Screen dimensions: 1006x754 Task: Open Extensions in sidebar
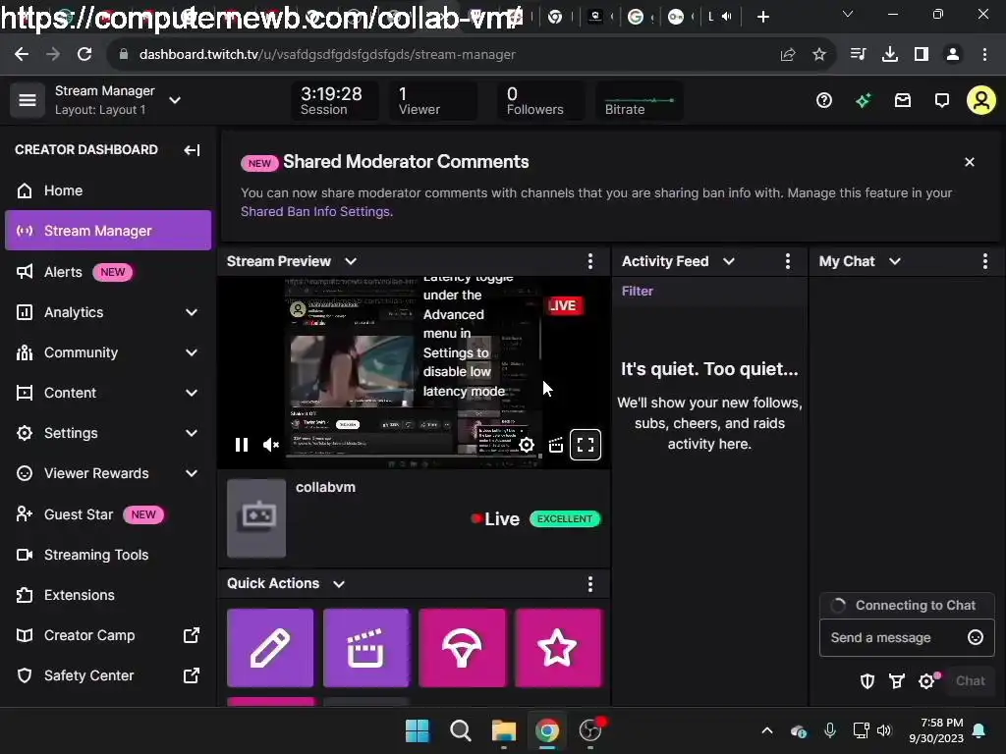tap(108, 595)
